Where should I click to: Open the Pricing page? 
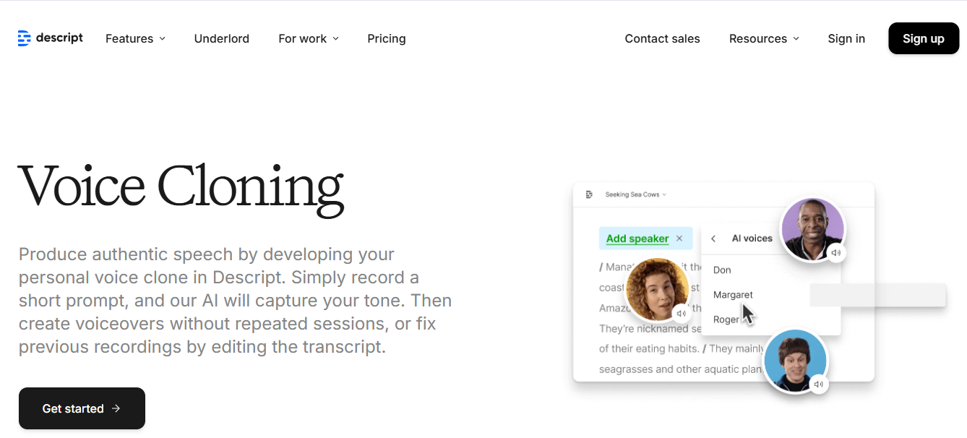point(387,38)
